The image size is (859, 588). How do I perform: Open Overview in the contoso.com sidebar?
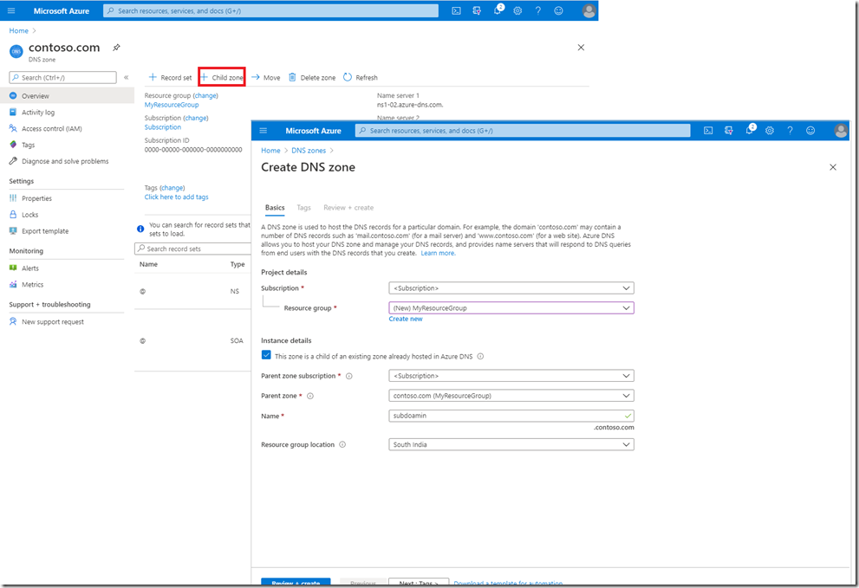67,96
